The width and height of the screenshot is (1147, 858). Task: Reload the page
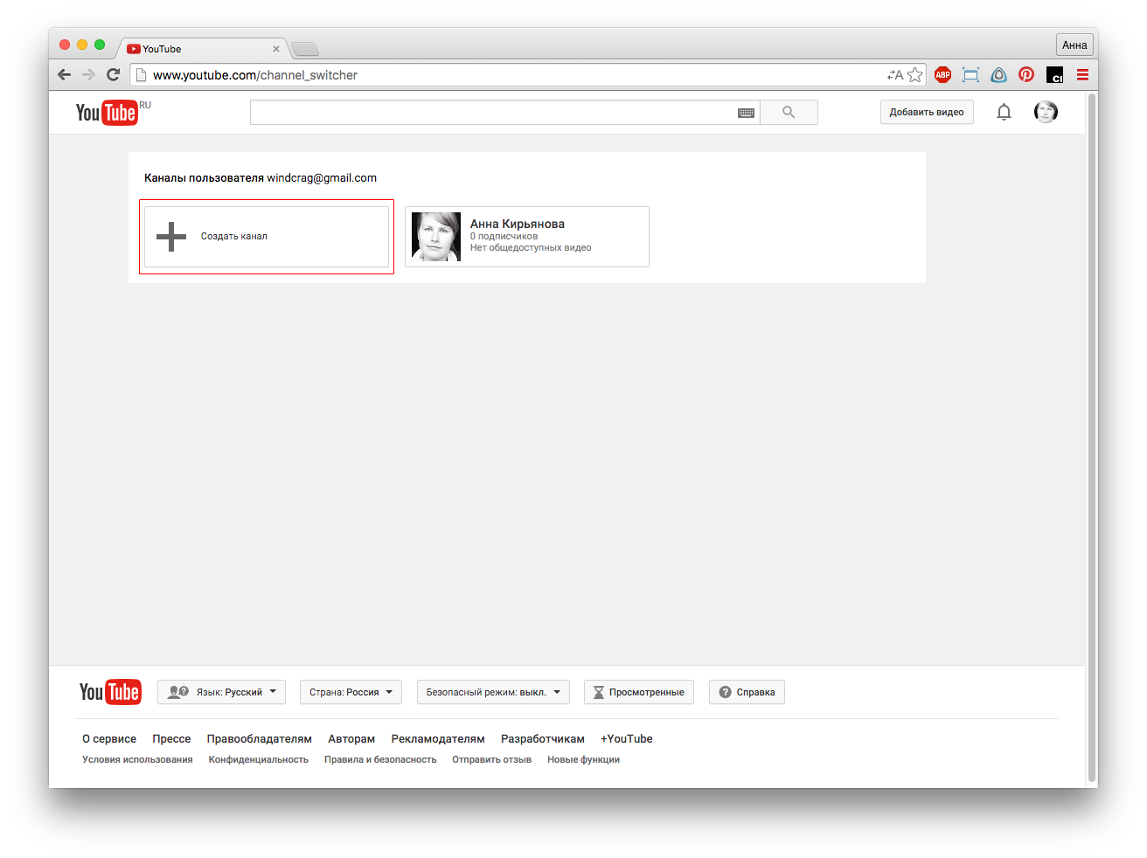pos(113,75)
